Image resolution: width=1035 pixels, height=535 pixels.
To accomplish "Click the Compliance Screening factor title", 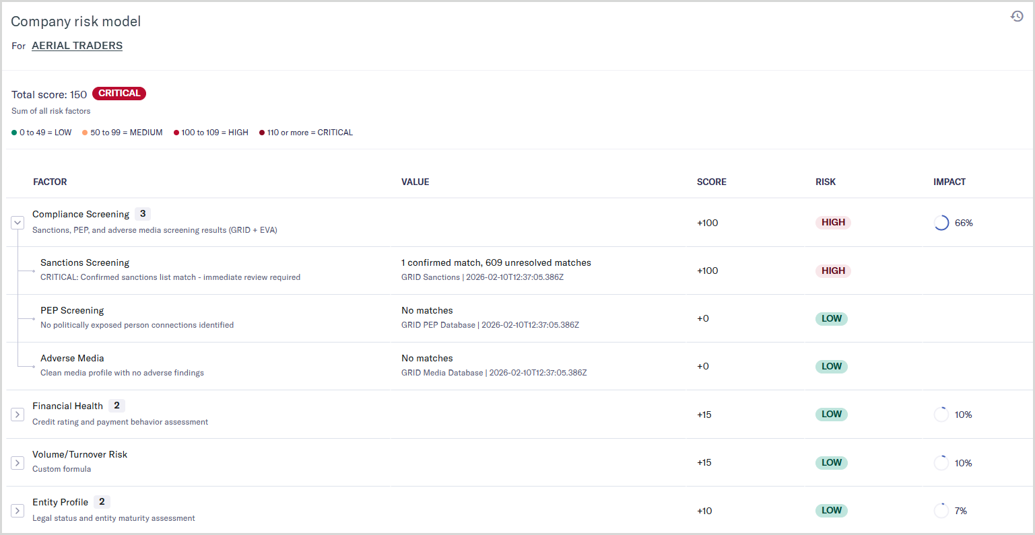I will [81, 214].
